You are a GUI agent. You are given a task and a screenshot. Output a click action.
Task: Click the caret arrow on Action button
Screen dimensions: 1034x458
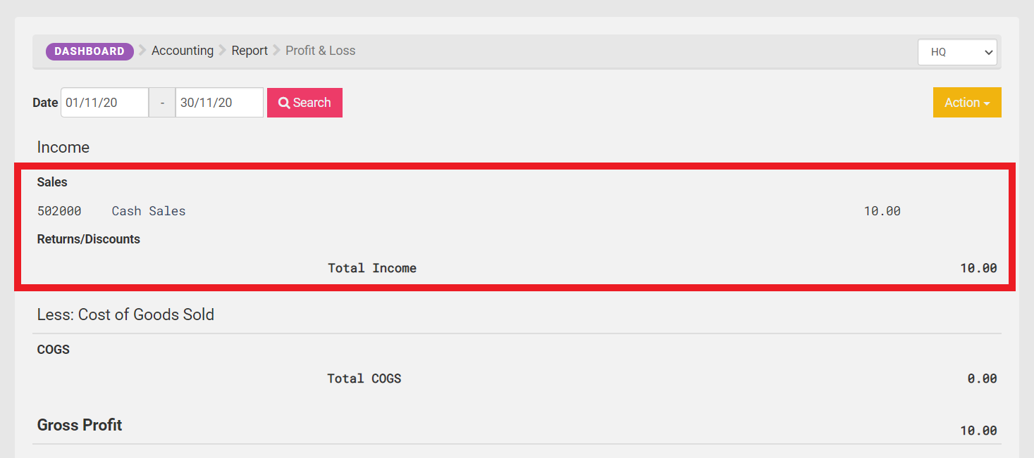pyautogui.click(x=987, y=103)
